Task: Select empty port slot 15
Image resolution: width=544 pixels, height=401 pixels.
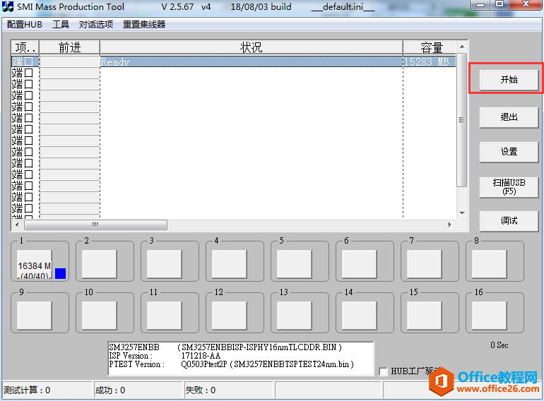Action: click(425, 316)
